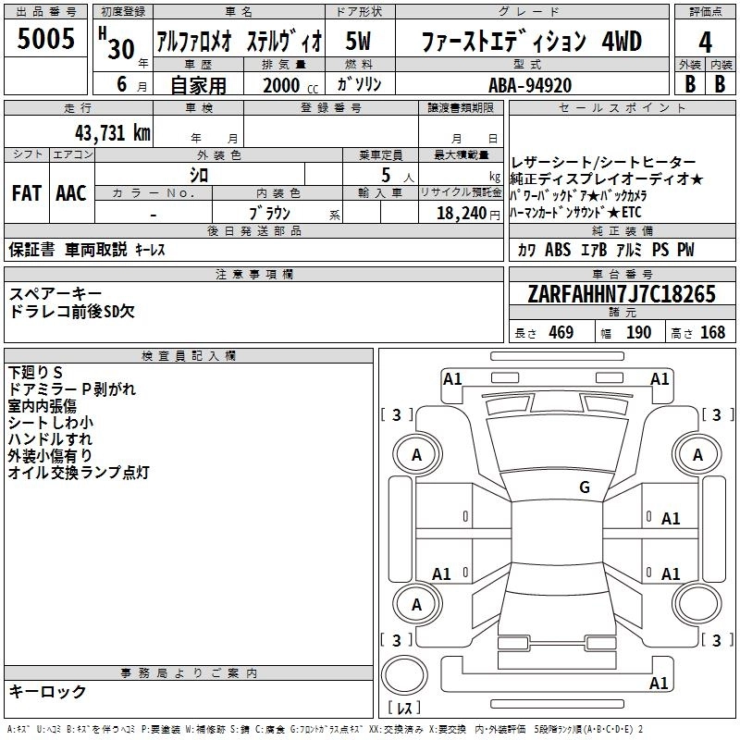The height and width of the screenshot is (740, 740).
Task: Click the A mark on the rear left wheel
Action: coord(417,605)
